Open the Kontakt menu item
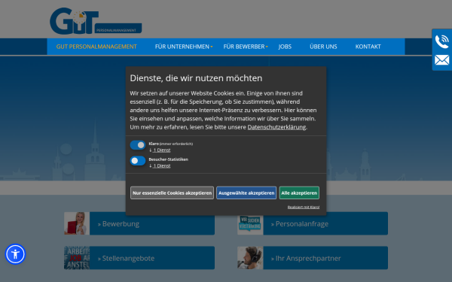Screen dimensions: 452x282 (368, 47)
